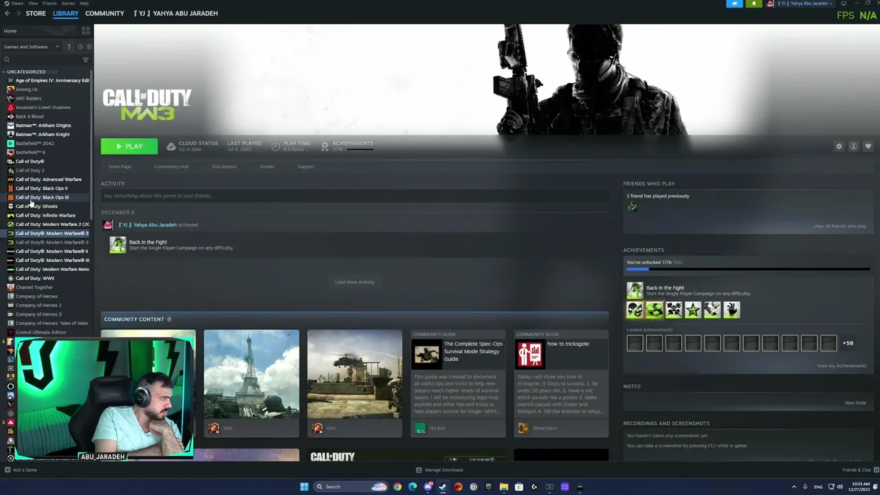Open the Games menu
Screen dimensions: 880x495
(x=68, y=3)
